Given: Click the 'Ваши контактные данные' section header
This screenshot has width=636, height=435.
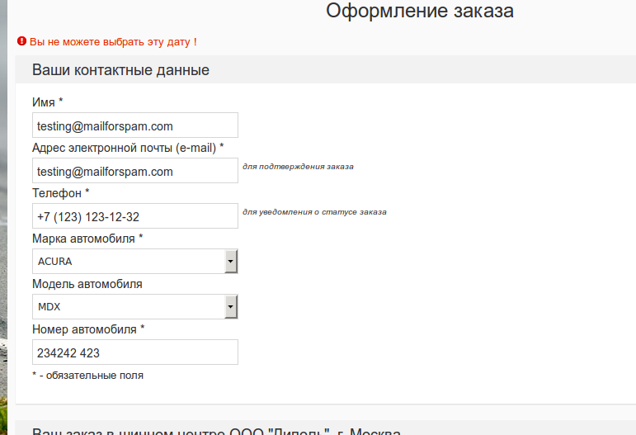Looking at the screenshot, I should [121, 70].
